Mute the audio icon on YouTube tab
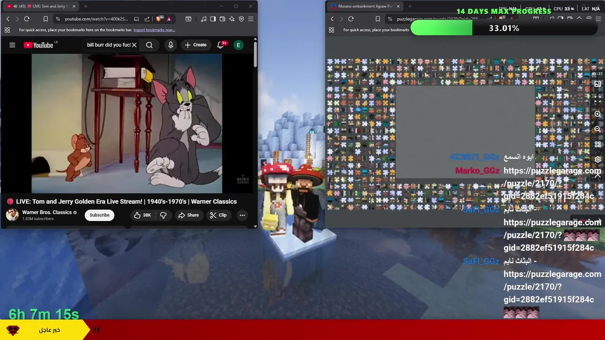The image size is (605, 340). point(16,6)
